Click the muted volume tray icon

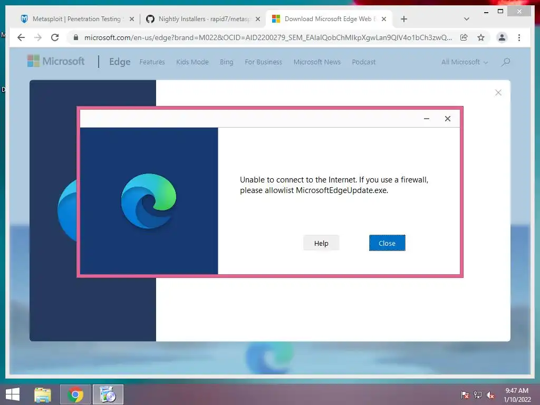(490, 394)
